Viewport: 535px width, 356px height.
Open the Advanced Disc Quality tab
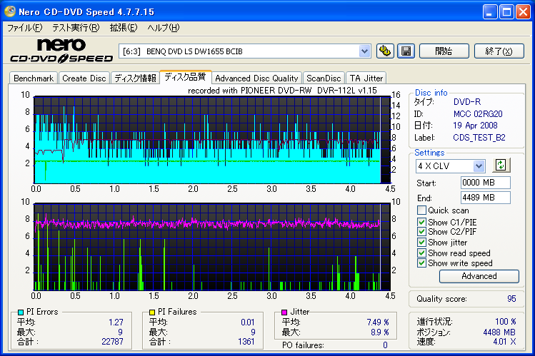tap(256, 78)
